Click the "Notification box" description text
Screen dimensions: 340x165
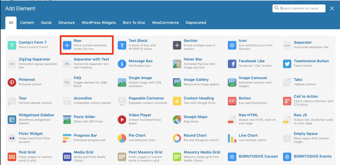[x=140, y=66]
